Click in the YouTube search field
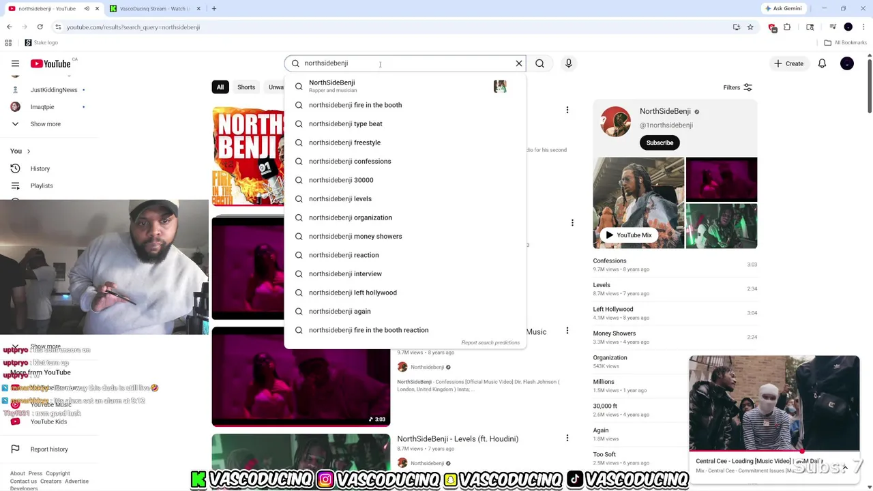Viewport: 873px width, 491px height. point(406,63)
